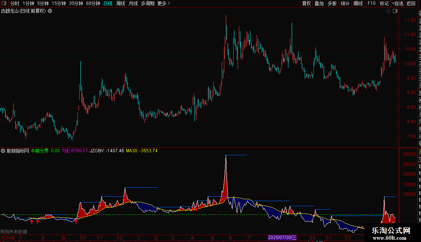Click the MA30: -3553.74 value
Viewport: 421px width, 242px height.
142,151
